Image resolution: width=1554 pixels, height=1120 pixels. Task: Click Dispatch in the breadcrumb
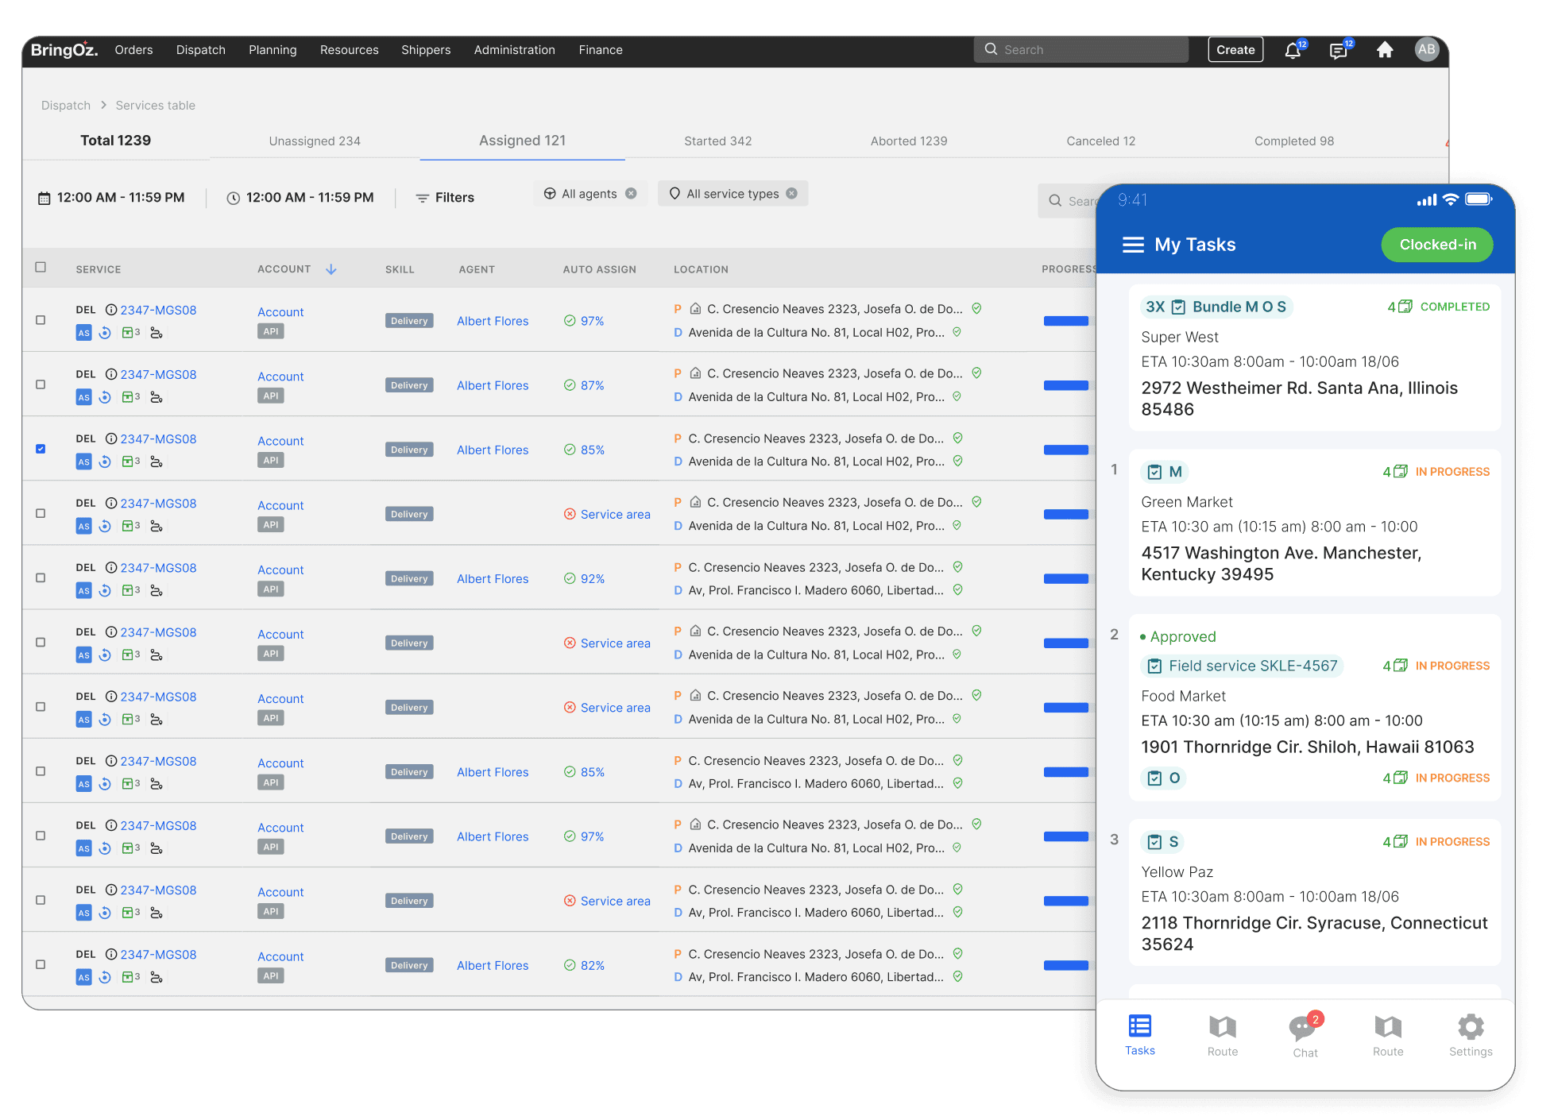[x=66, y=106]
